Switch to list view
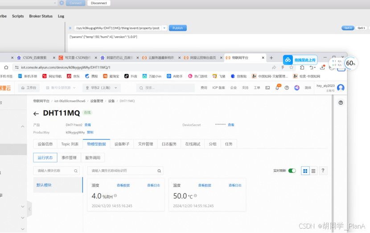This screenshot has height=233, width=370. pyautogui.click(x=313, y=171)
